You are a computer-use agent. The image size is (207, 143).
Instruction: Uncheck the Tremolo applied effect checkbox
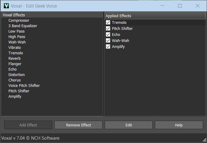point(108,23)
